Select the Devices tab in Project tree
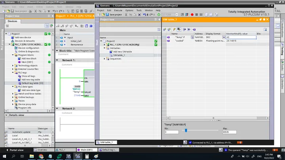The height and width of the screenshot is (160, 285). pyautogui.click(x=12, y=21)
